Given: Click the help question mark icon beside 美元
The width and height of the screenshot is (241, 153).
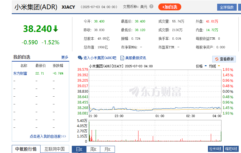Looking at the screenshot, I should click(x=151, y=6).
